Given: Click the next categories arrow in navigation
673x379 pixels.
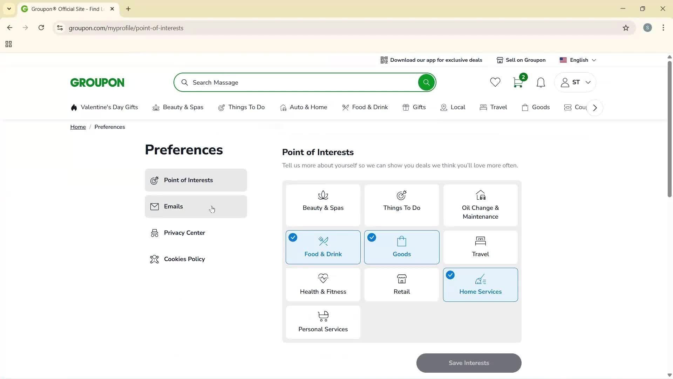Looking at the screenshot, I should (594, 107).
